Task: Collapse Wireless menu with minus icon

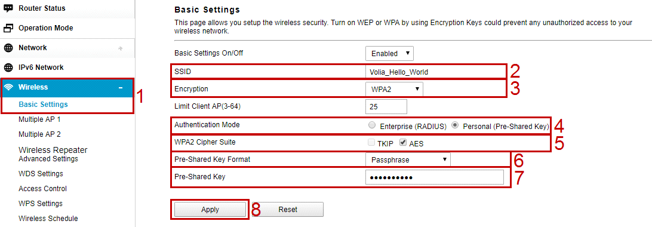Action: pyautogui.click(x=121, y=88)
